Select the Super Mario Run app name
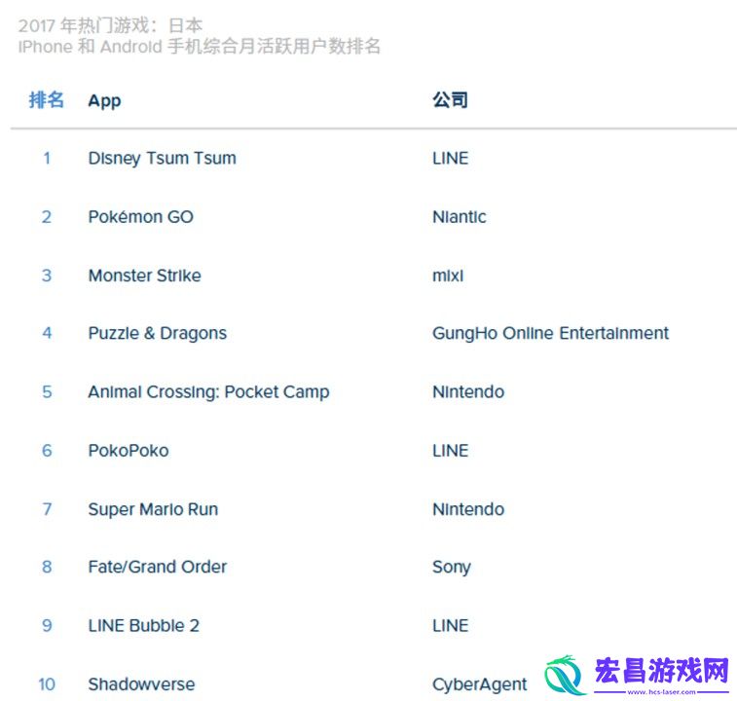Viewport: 737px width, 701px height. 153,509
